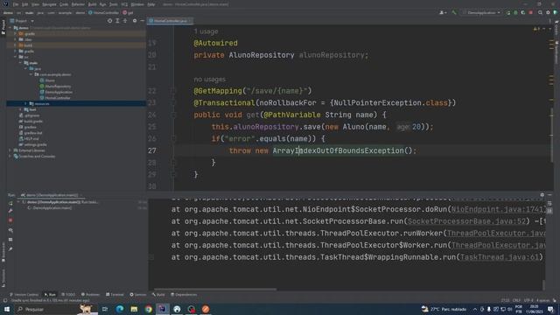This screenshot has height=315, width=560.
Task: Expand the build folder in project tree
Action: tap(15, 45)
